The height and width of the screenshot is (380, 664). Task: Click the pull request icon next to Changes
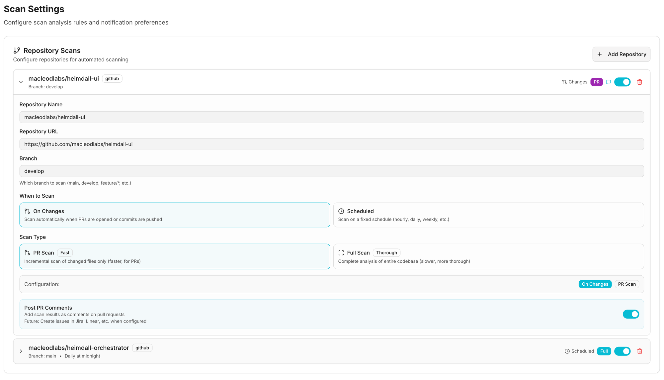pyautogui.click(x=564, y=82)
